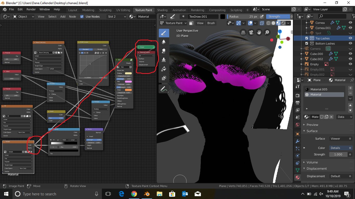Image resolution: width=355 pixels, height=199 pixels.
Task: Open the Modifiers properties tab
Action: tap(298, 141)
